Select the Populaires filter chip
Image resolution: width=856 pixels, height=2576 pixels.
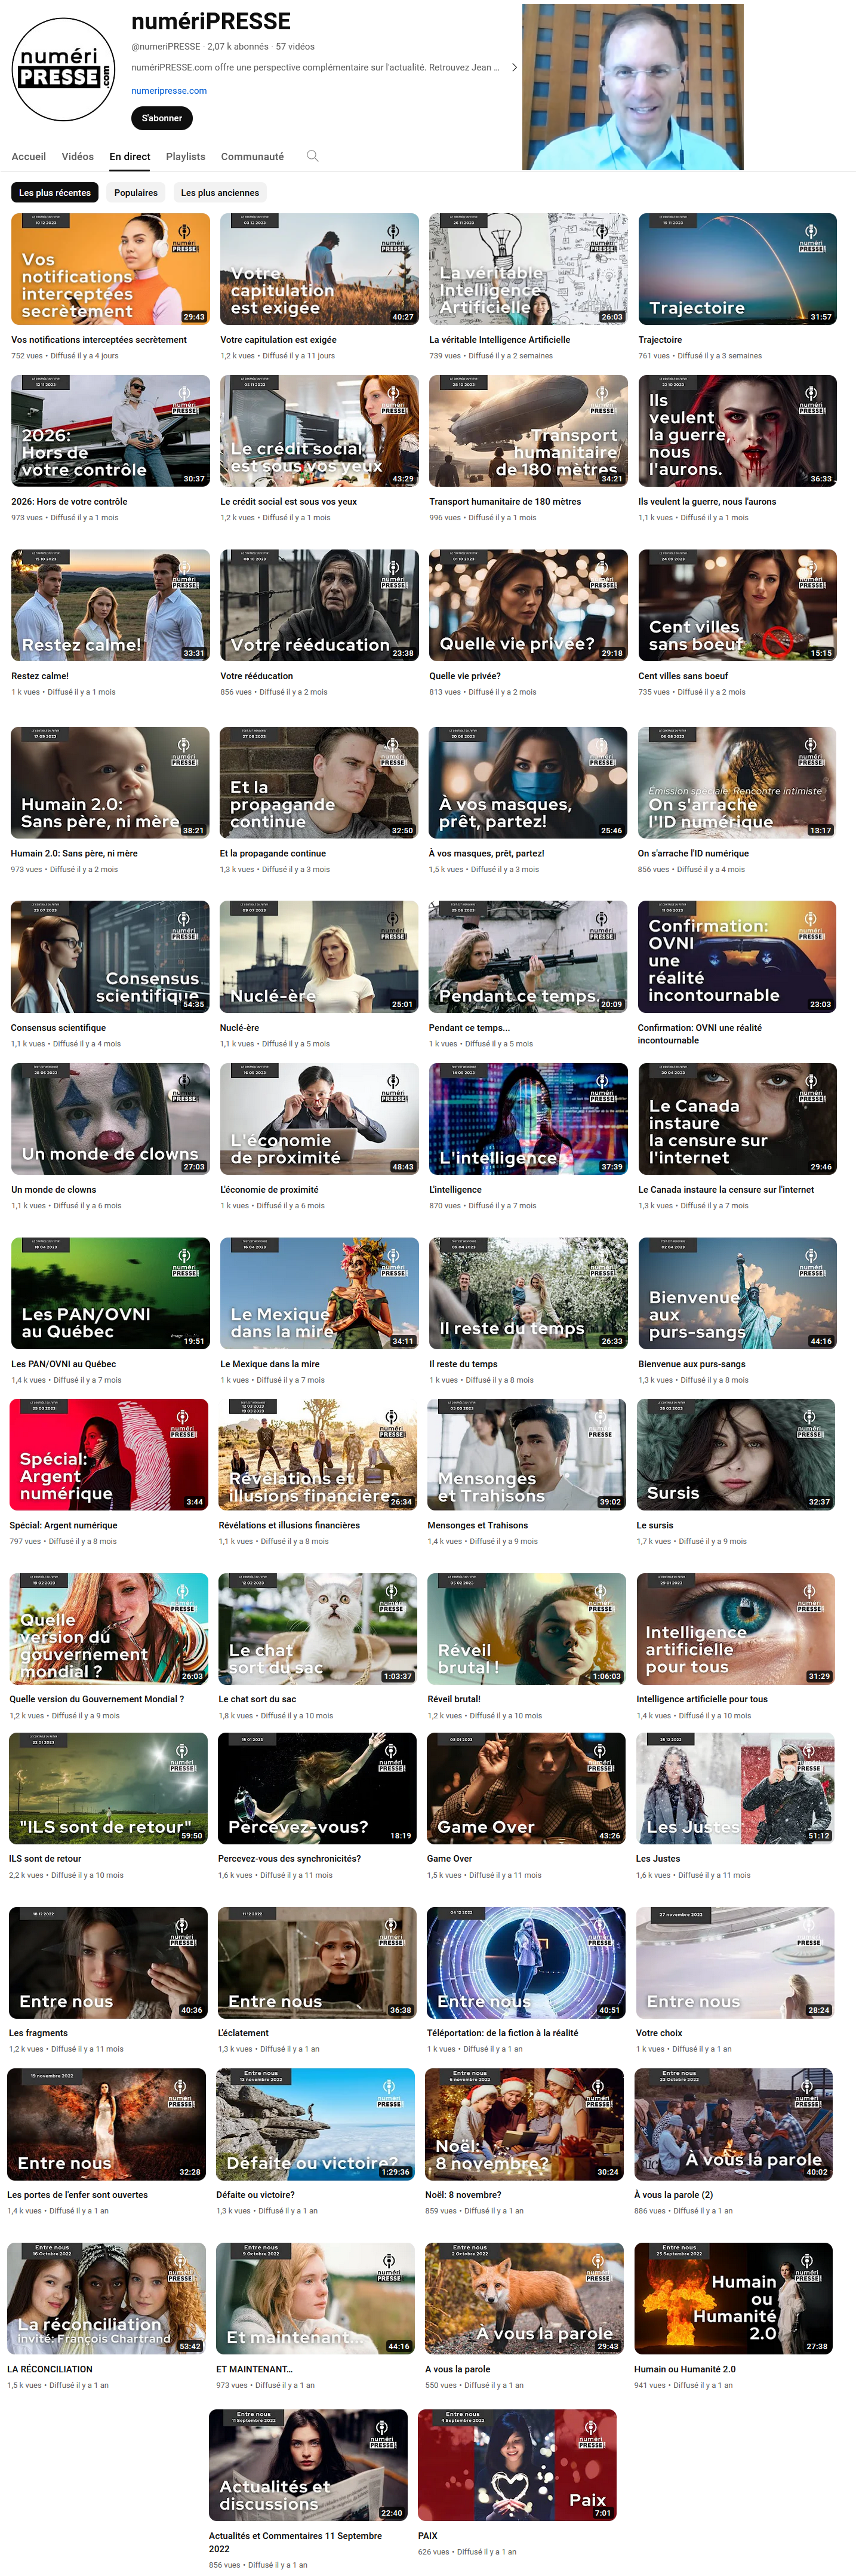[x=136, y=193]
